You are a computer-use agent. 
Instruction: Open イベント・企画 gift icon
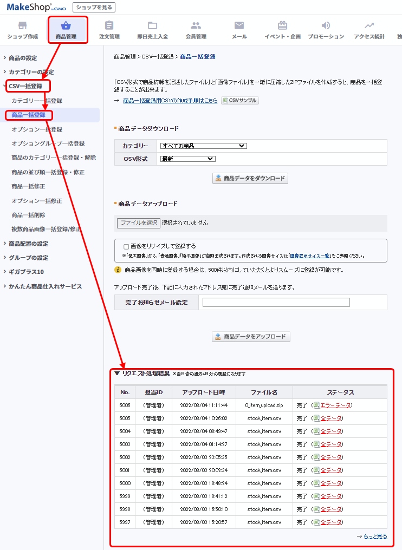(282, 26)
